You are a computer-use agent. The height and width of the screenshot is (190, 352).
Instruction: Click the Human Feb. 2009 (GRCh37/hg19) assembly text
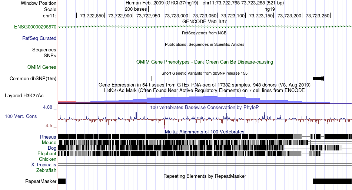click(x=162, y=3)
